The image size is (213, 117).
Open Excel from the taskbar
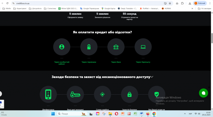click(135, 114)
